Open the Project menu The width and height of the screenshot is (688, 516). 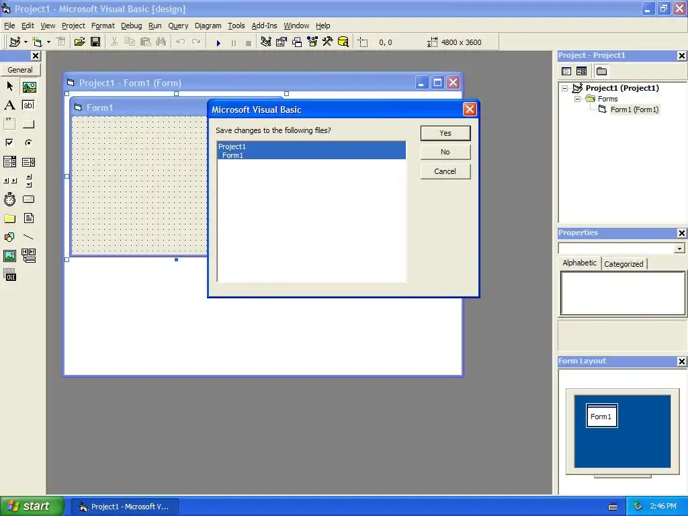pyautogui.click(x=73, y=26)
